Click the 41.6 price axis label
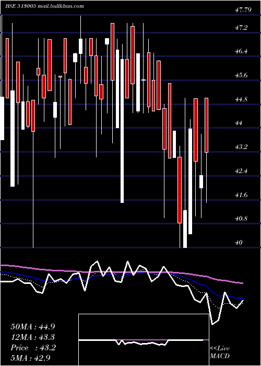This screenshot has width=261, height=366. pyautogui.click(x=241, y=195)
